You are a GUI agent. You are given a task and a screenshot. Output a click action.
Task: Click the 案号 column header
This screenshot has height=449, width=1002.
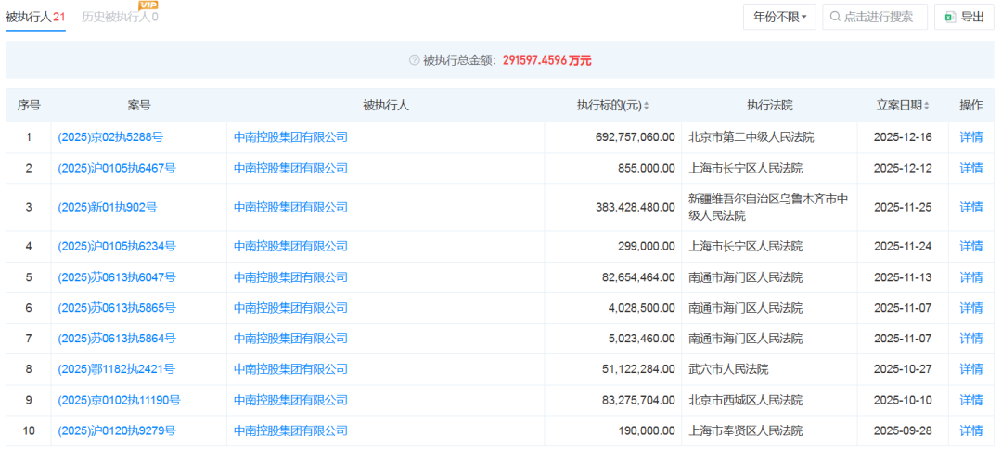(139, 106)
